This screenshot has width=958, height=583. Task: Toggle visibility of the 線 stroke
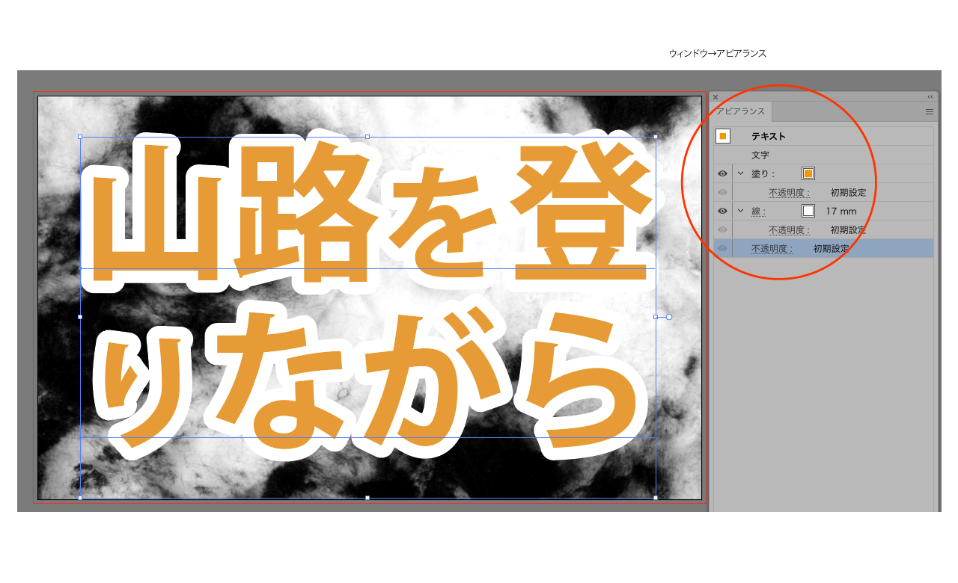(x=722, y=211)
